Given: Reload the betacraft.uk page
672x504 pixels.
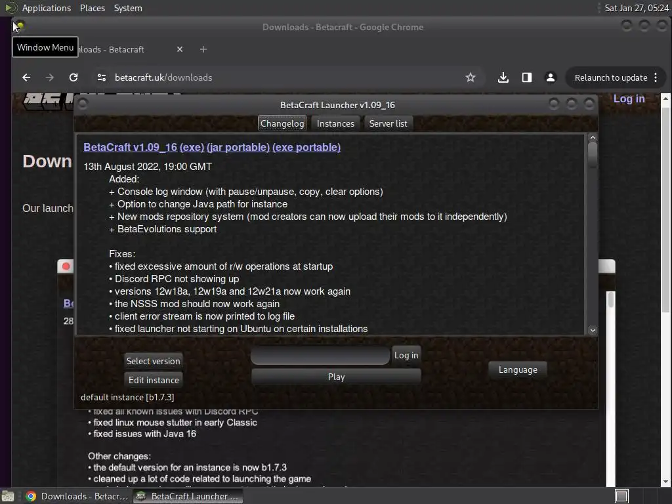Looking at the screenshot, I should tap(73, 77).
